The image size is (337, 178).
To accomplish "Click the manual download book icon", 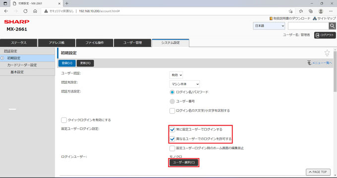I will [x=271, y=19].
